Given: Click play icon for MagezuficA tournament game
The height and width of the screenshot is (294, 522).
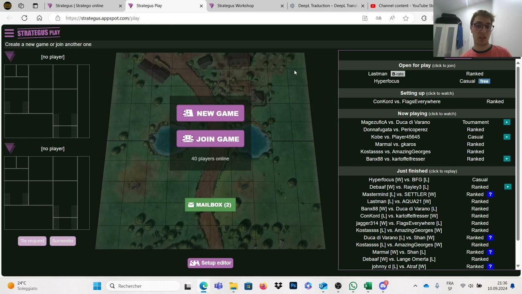Looking at the screenshot, I should [507, 122].
